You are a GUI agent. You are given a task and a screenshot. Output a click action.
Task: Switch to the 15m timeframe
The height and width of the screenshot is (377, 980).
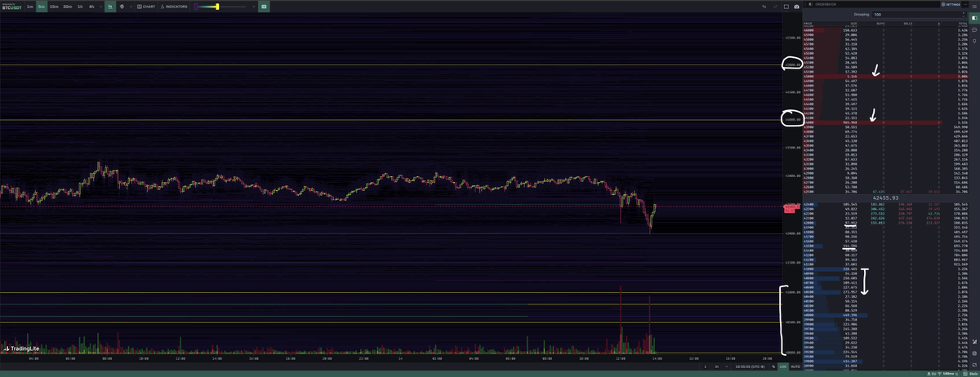(54, 7)
